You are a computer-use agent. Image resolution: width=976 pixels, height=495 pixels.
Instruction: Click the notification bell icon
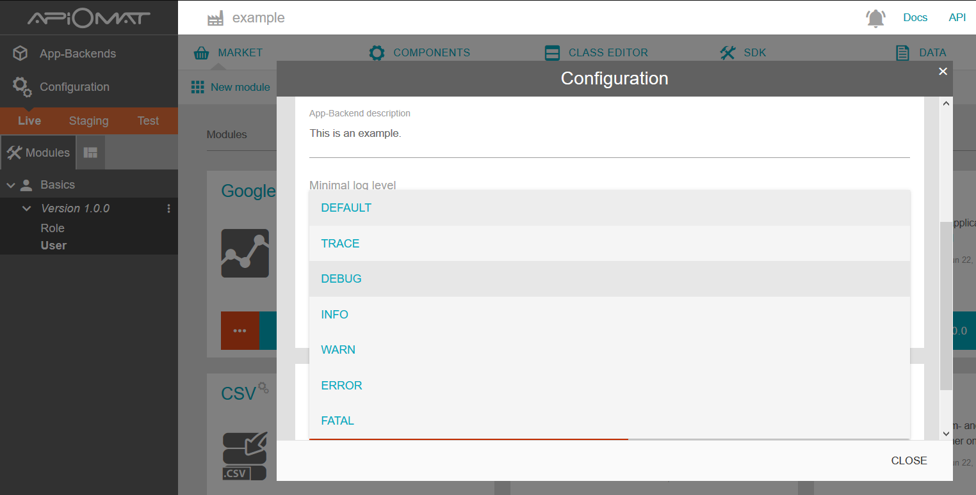pos(875,19)
